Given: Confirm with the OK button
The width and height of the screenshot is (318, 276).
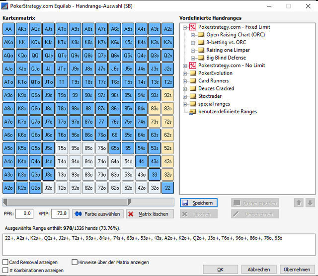Looking at the screenshot, I should pyautogui.click(x=221, y=270).
